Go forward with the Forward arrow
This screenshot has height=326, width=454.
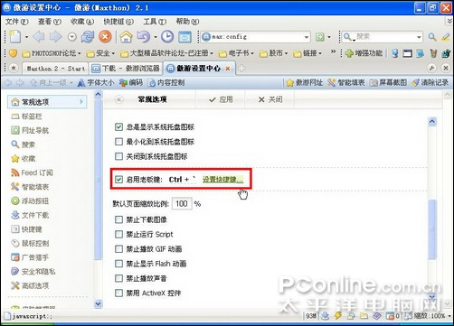click(55, 37)
